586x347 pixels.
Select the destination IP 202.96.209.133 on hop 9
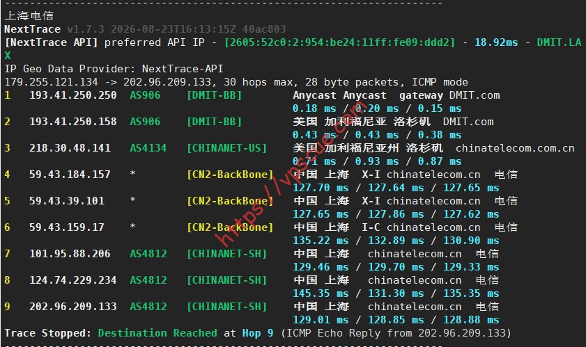[x=73, y=307]
